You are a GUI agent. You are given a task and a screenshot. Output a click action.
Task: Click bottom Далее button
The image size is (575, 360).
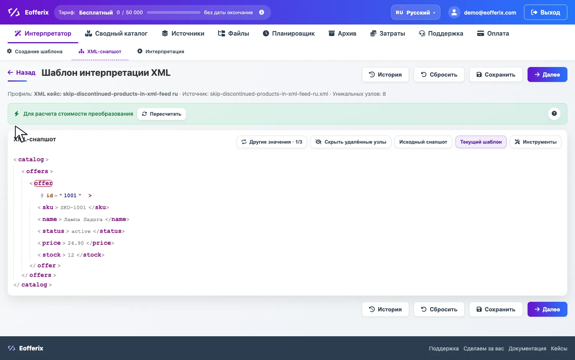[547, 309]
